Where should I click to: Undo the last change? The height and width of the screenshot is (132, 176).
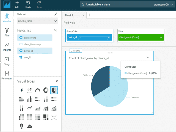[x=28, y=5]
